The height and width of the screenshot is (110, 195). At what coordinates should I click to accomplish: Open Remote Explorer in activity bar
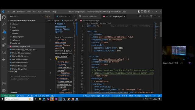tap(4, 52)
